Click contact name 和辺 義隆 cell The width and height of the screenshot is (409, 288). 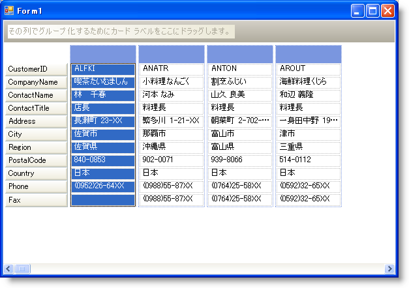coord(309,95)
